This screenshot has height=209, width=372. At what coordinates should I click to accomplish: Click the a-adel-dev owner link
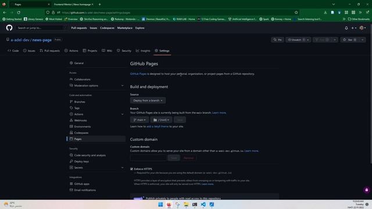(x=20, y=40)
